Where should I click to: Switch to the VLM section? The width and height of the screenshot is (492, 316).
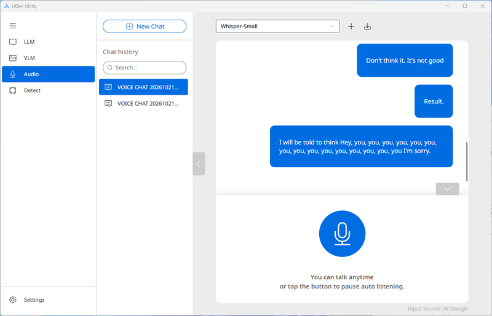pyautogui.click(x=49, y=58)
